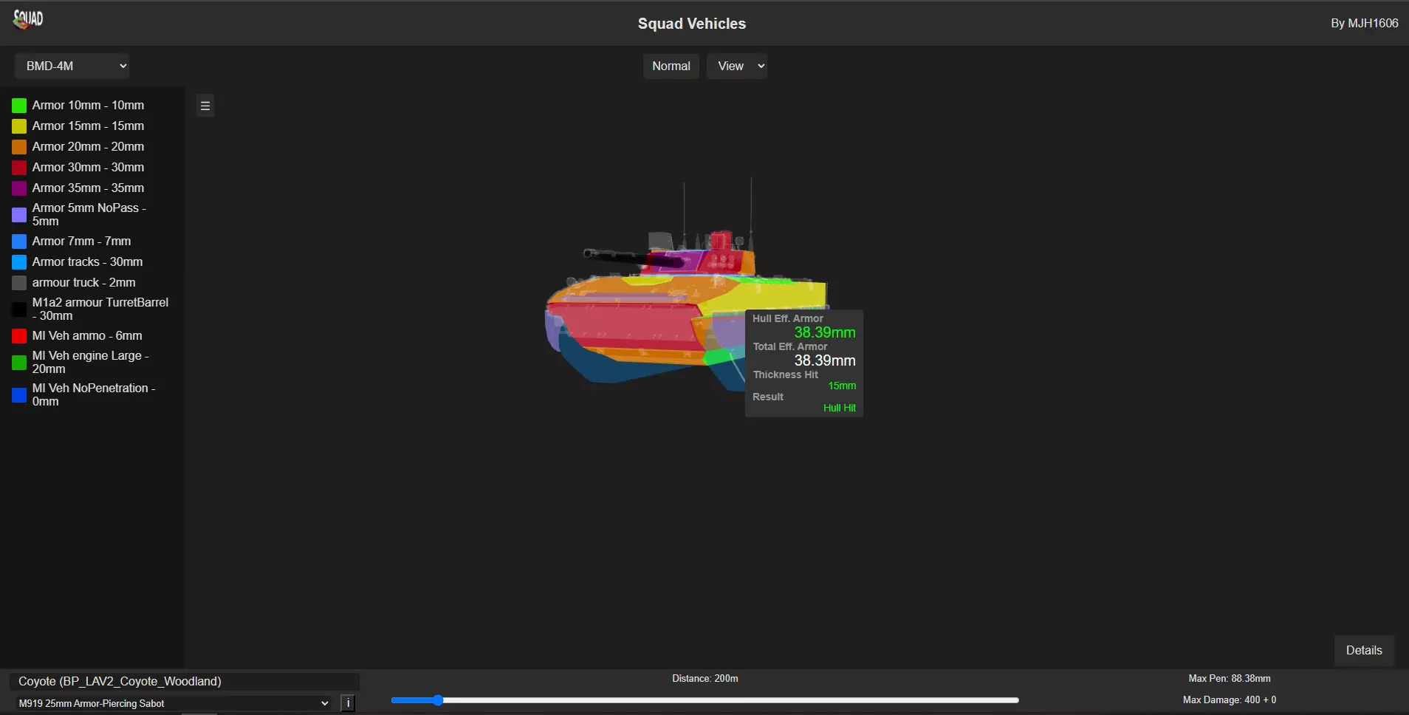Click the Squad logo icon

tap(28, 19)
